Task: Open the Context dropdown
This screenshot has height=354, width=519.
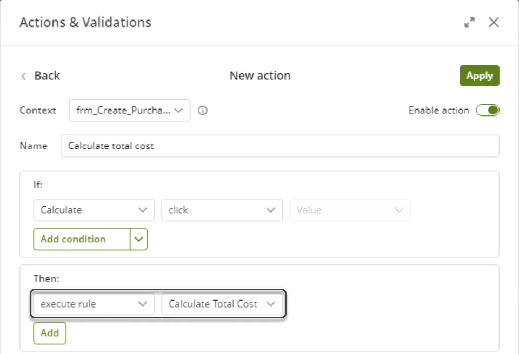Action: coord(130,111)
